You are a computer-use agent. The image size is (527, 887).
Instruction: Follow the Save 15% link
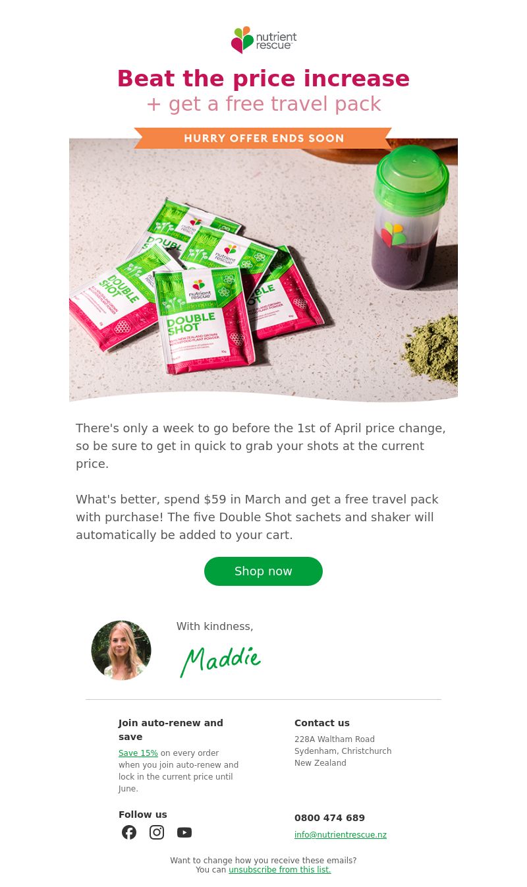(x=138, y=753)
